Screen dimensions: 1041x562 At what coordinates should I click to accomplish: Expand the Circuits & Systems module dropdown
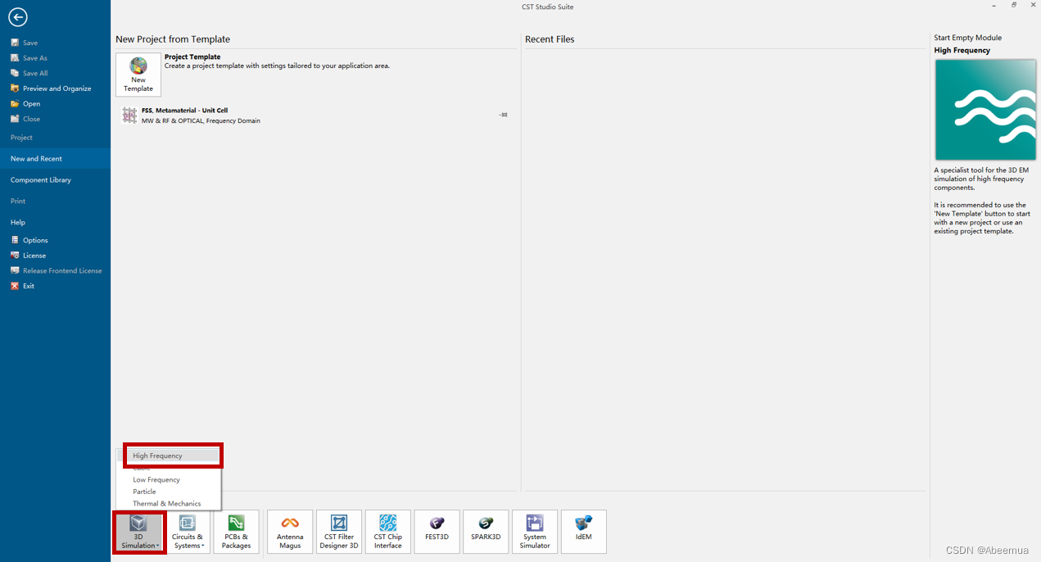click(x=188, y=532)
